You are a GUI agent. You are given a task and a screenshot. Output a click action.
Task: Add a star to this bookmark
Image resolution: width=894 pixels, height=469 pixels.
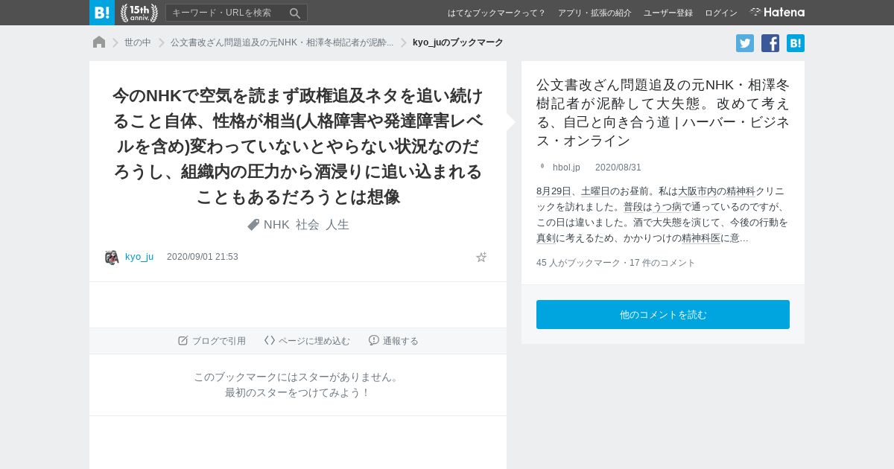[481, 257]
